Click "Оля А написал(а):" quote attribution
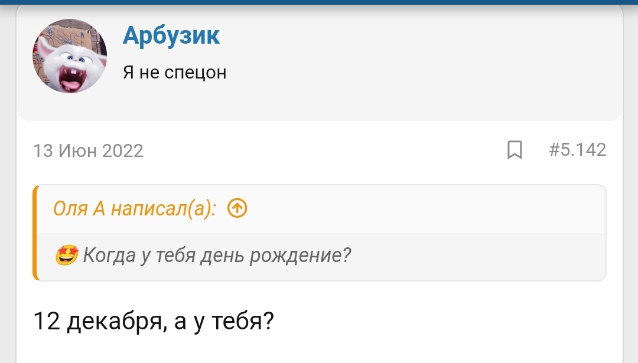The image size is (638, 363). tap(135, 208)
